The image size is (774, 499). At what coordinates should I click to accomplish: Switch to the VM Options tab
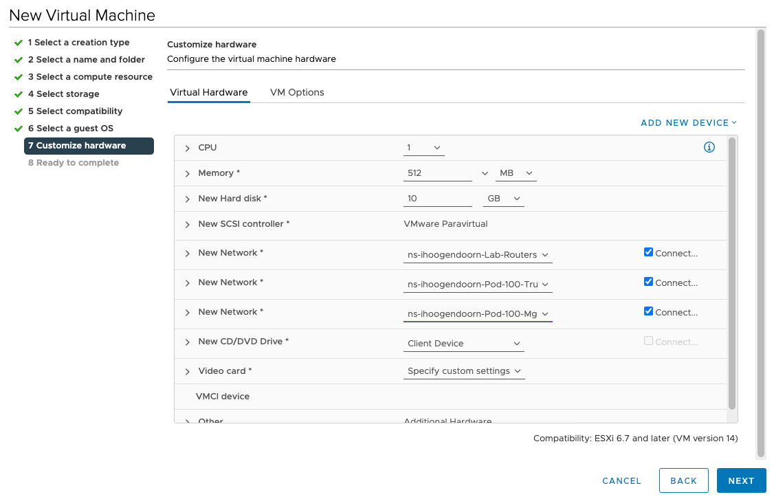297,92
